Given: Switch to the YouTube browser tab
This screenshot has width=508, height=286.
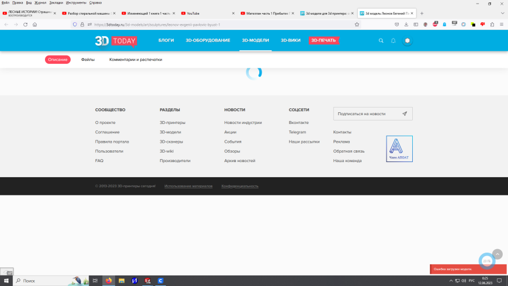Looking at the screenshot, I should (208, 13).
